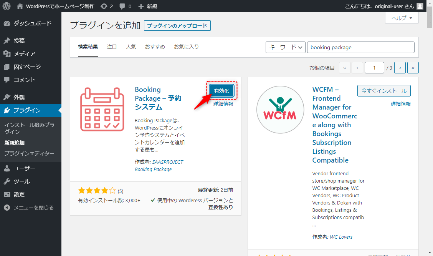This screenshot has height=256, width=433.
Task: Open WC Lovers author link
Action: click(x=341, y=237)
